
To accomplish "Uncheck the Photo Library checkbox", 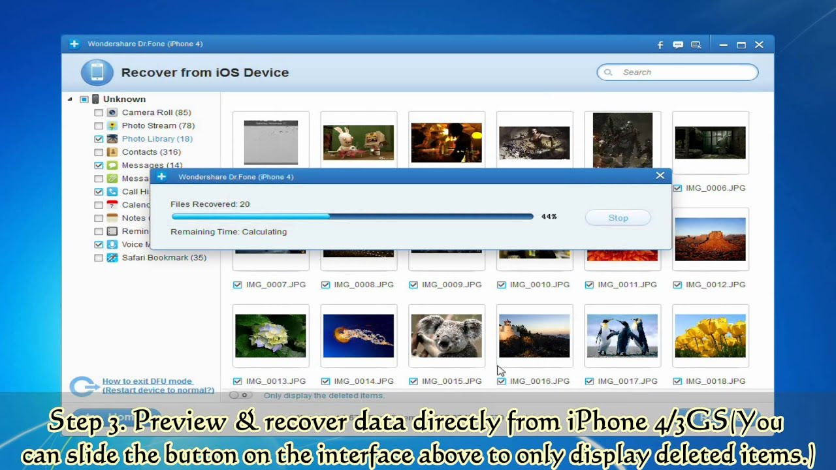I will click(x=99, y=139).
